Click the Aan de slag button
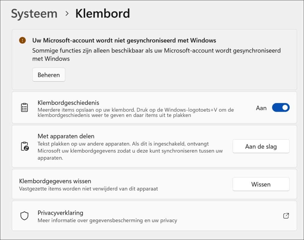 pyautogui.click(x=261, y=146)
